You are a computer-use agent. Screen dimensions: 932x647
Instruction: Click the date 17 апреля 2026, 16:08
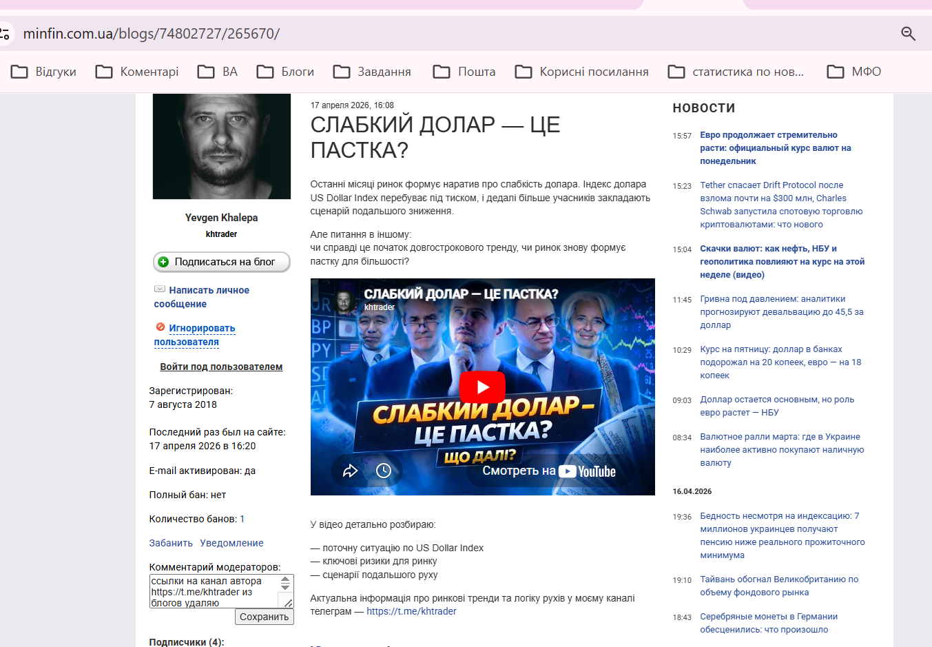352,105
